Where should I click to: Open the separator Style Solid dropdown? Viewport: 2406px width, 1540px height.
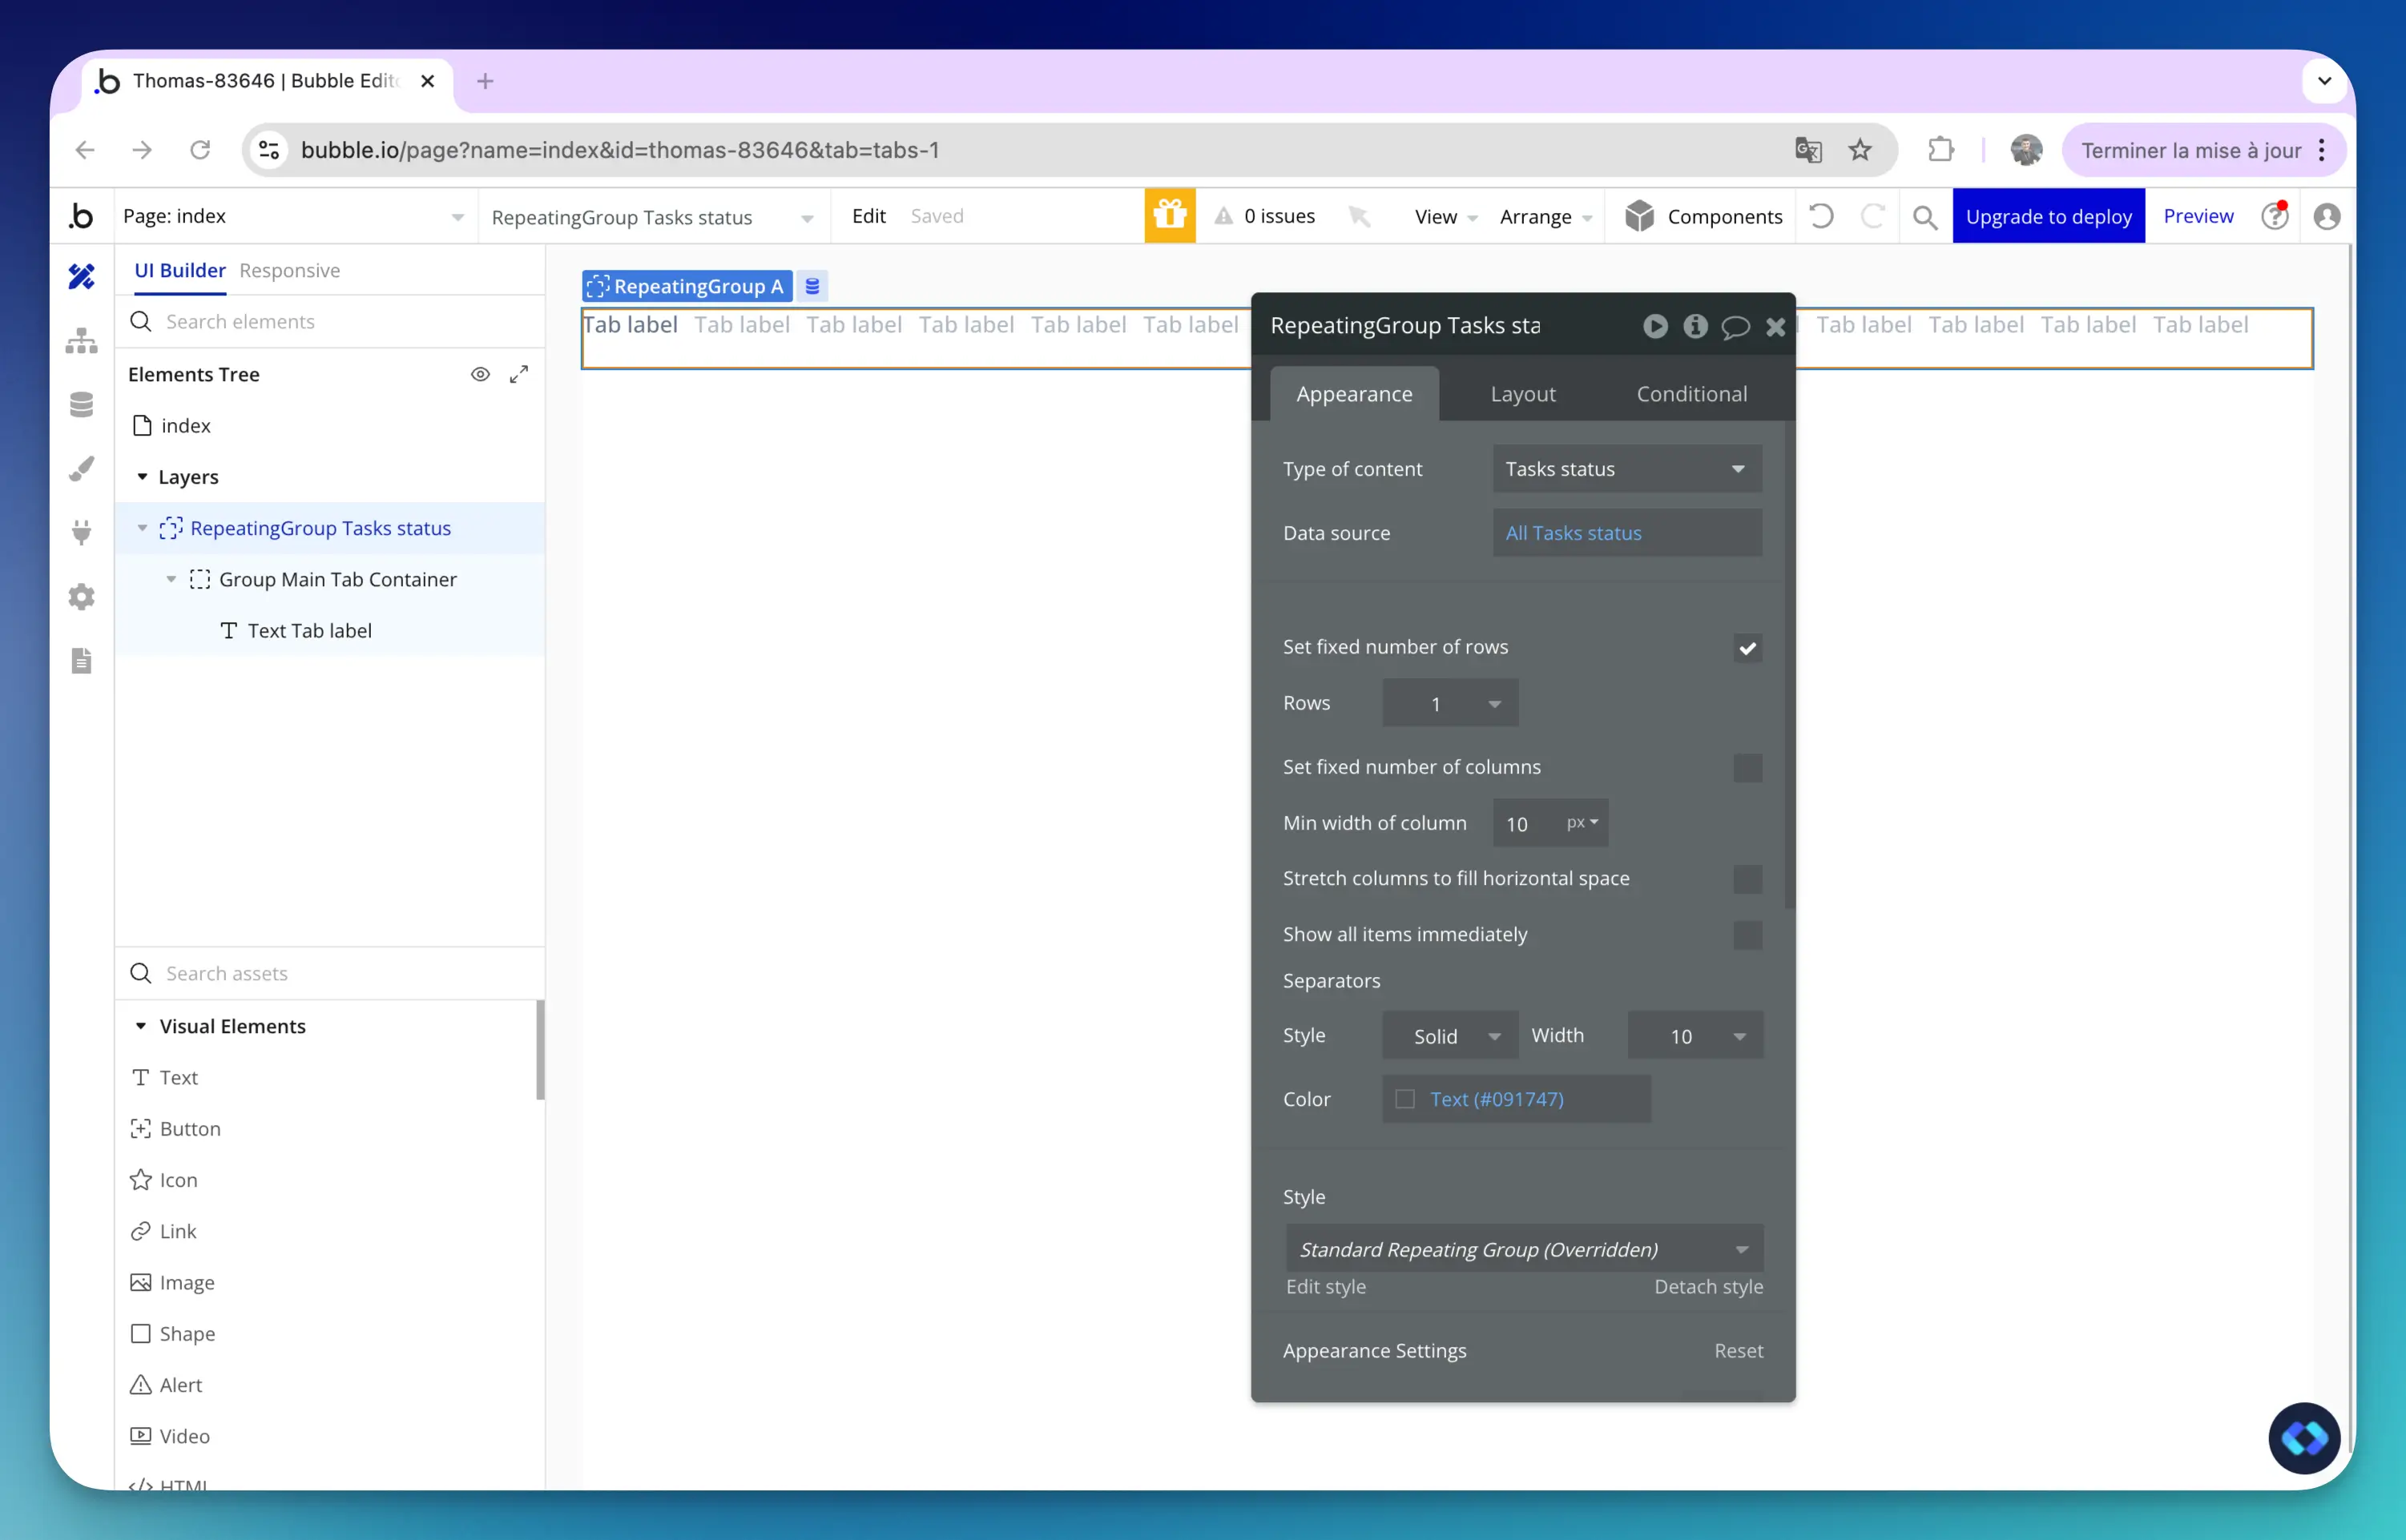pyautogui.click(x=1449, y=1036)
